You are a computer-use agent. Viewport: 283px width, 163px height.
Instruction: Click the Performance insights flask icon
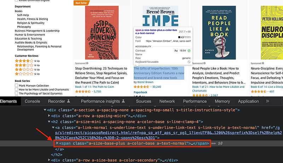pos(123,101)
